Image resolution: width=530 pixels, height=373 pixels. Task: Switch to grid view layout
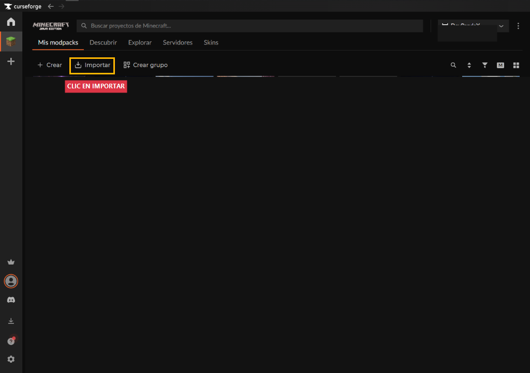tap(516, 65)
